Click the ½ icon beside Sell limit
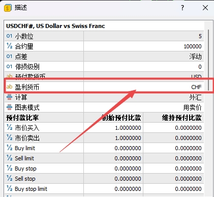 click(x=9, y=158)
